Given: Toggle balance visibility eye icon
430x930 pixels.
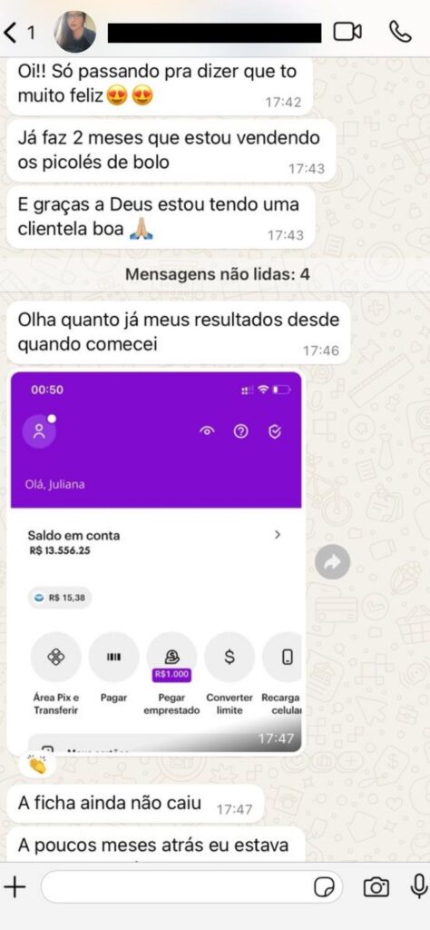Looking at the screenshot, I should (x=207, y=431).
